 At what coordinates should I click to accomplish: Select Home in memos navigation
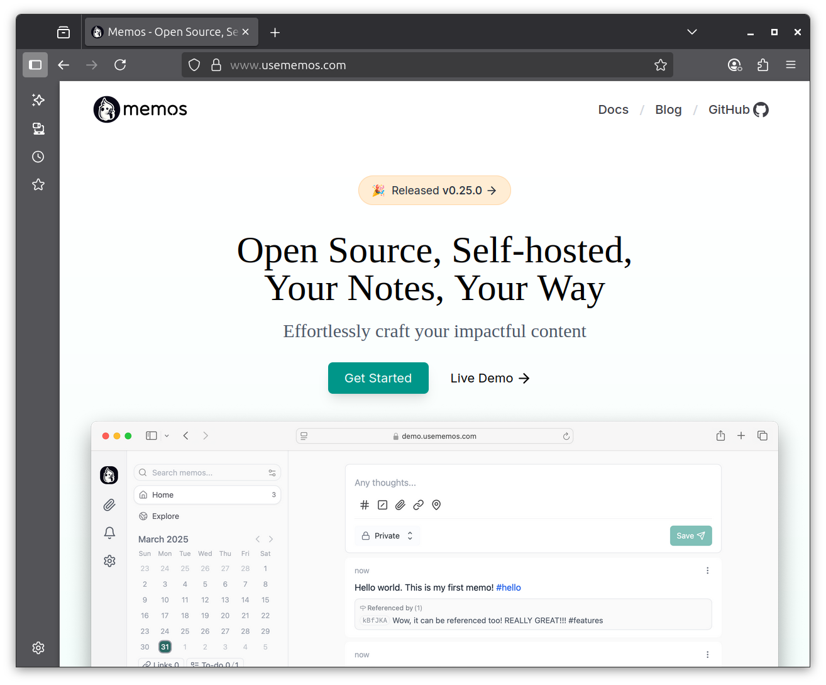click(x=207, y=495)
